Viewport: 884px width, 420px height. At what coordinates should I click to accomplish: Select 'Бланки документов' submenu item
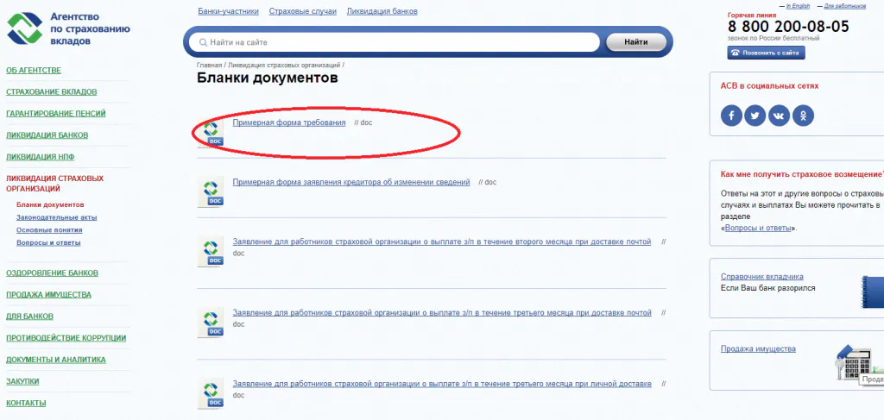50,205
